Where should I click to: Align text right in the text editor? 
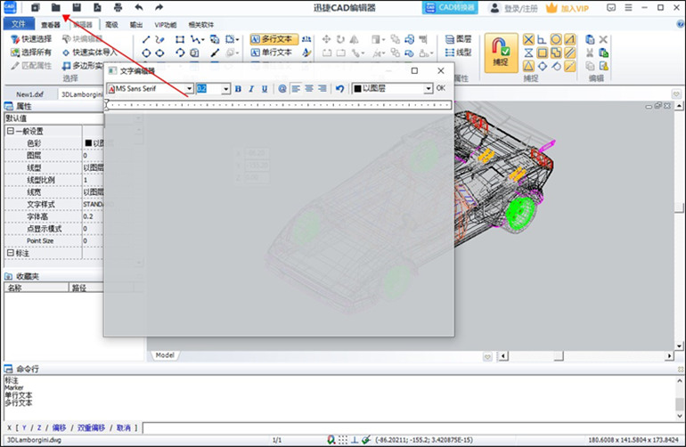(x=323, y=89)
